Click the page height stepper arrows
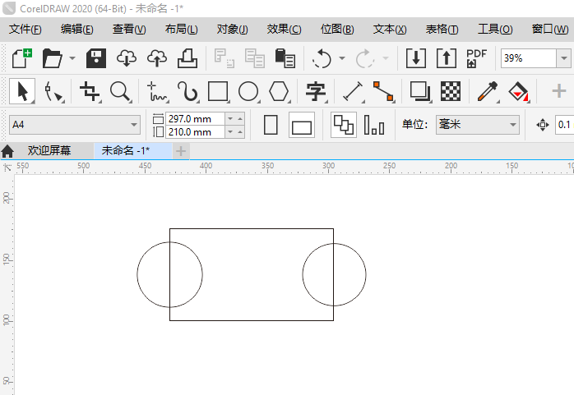Screen dimensions: 574x395 pyautogui.click(x=235, y=131)
